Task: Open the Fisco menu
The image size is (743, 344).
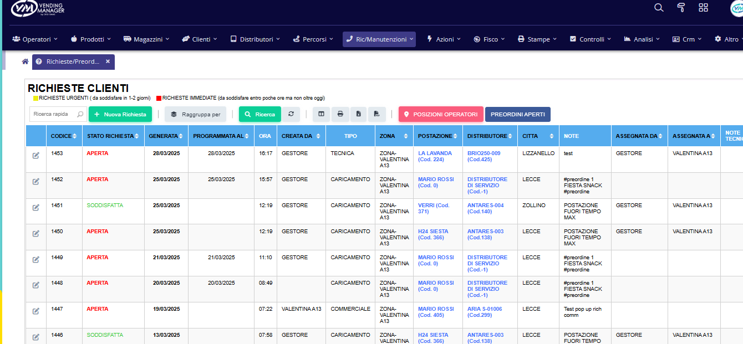Action: point(490,39)
